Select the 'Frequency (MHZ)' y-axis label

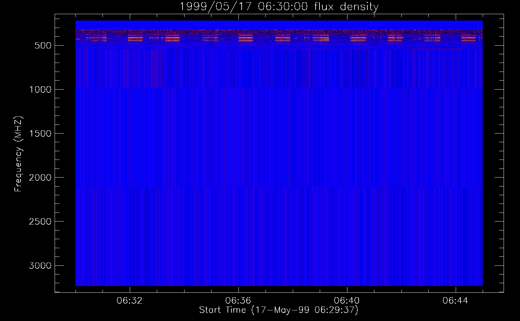click(x=18, y=154)
